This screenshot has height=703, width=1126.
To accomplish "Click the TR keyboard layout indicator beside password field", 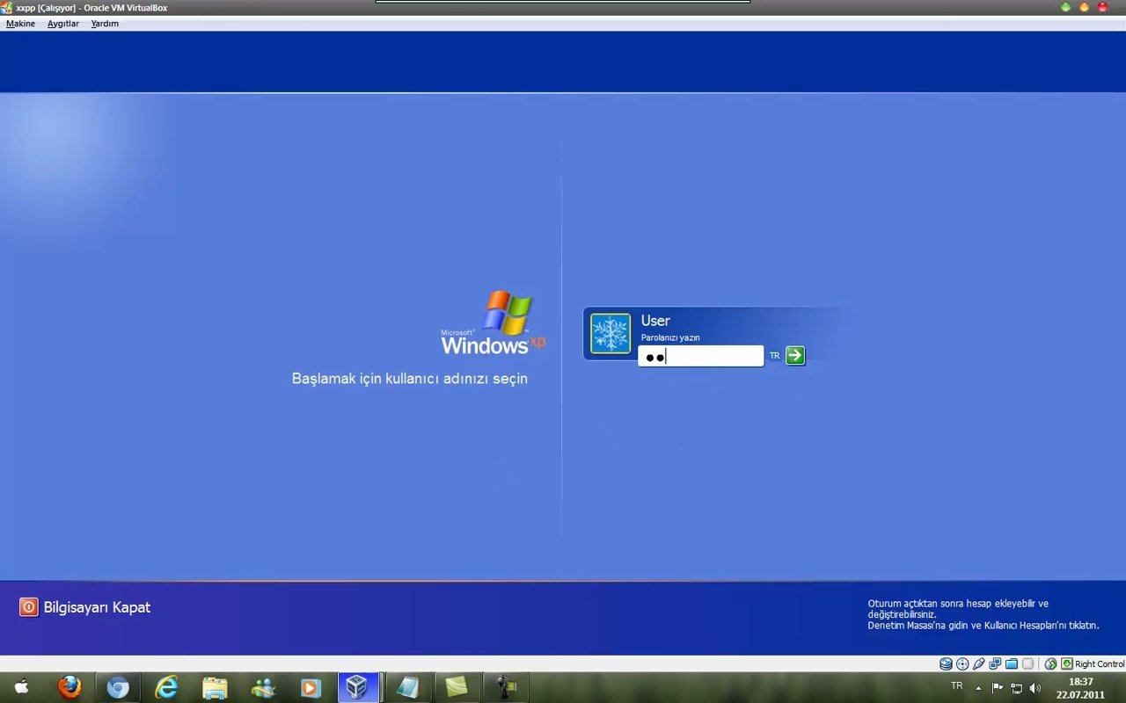I will coord(775,356).
